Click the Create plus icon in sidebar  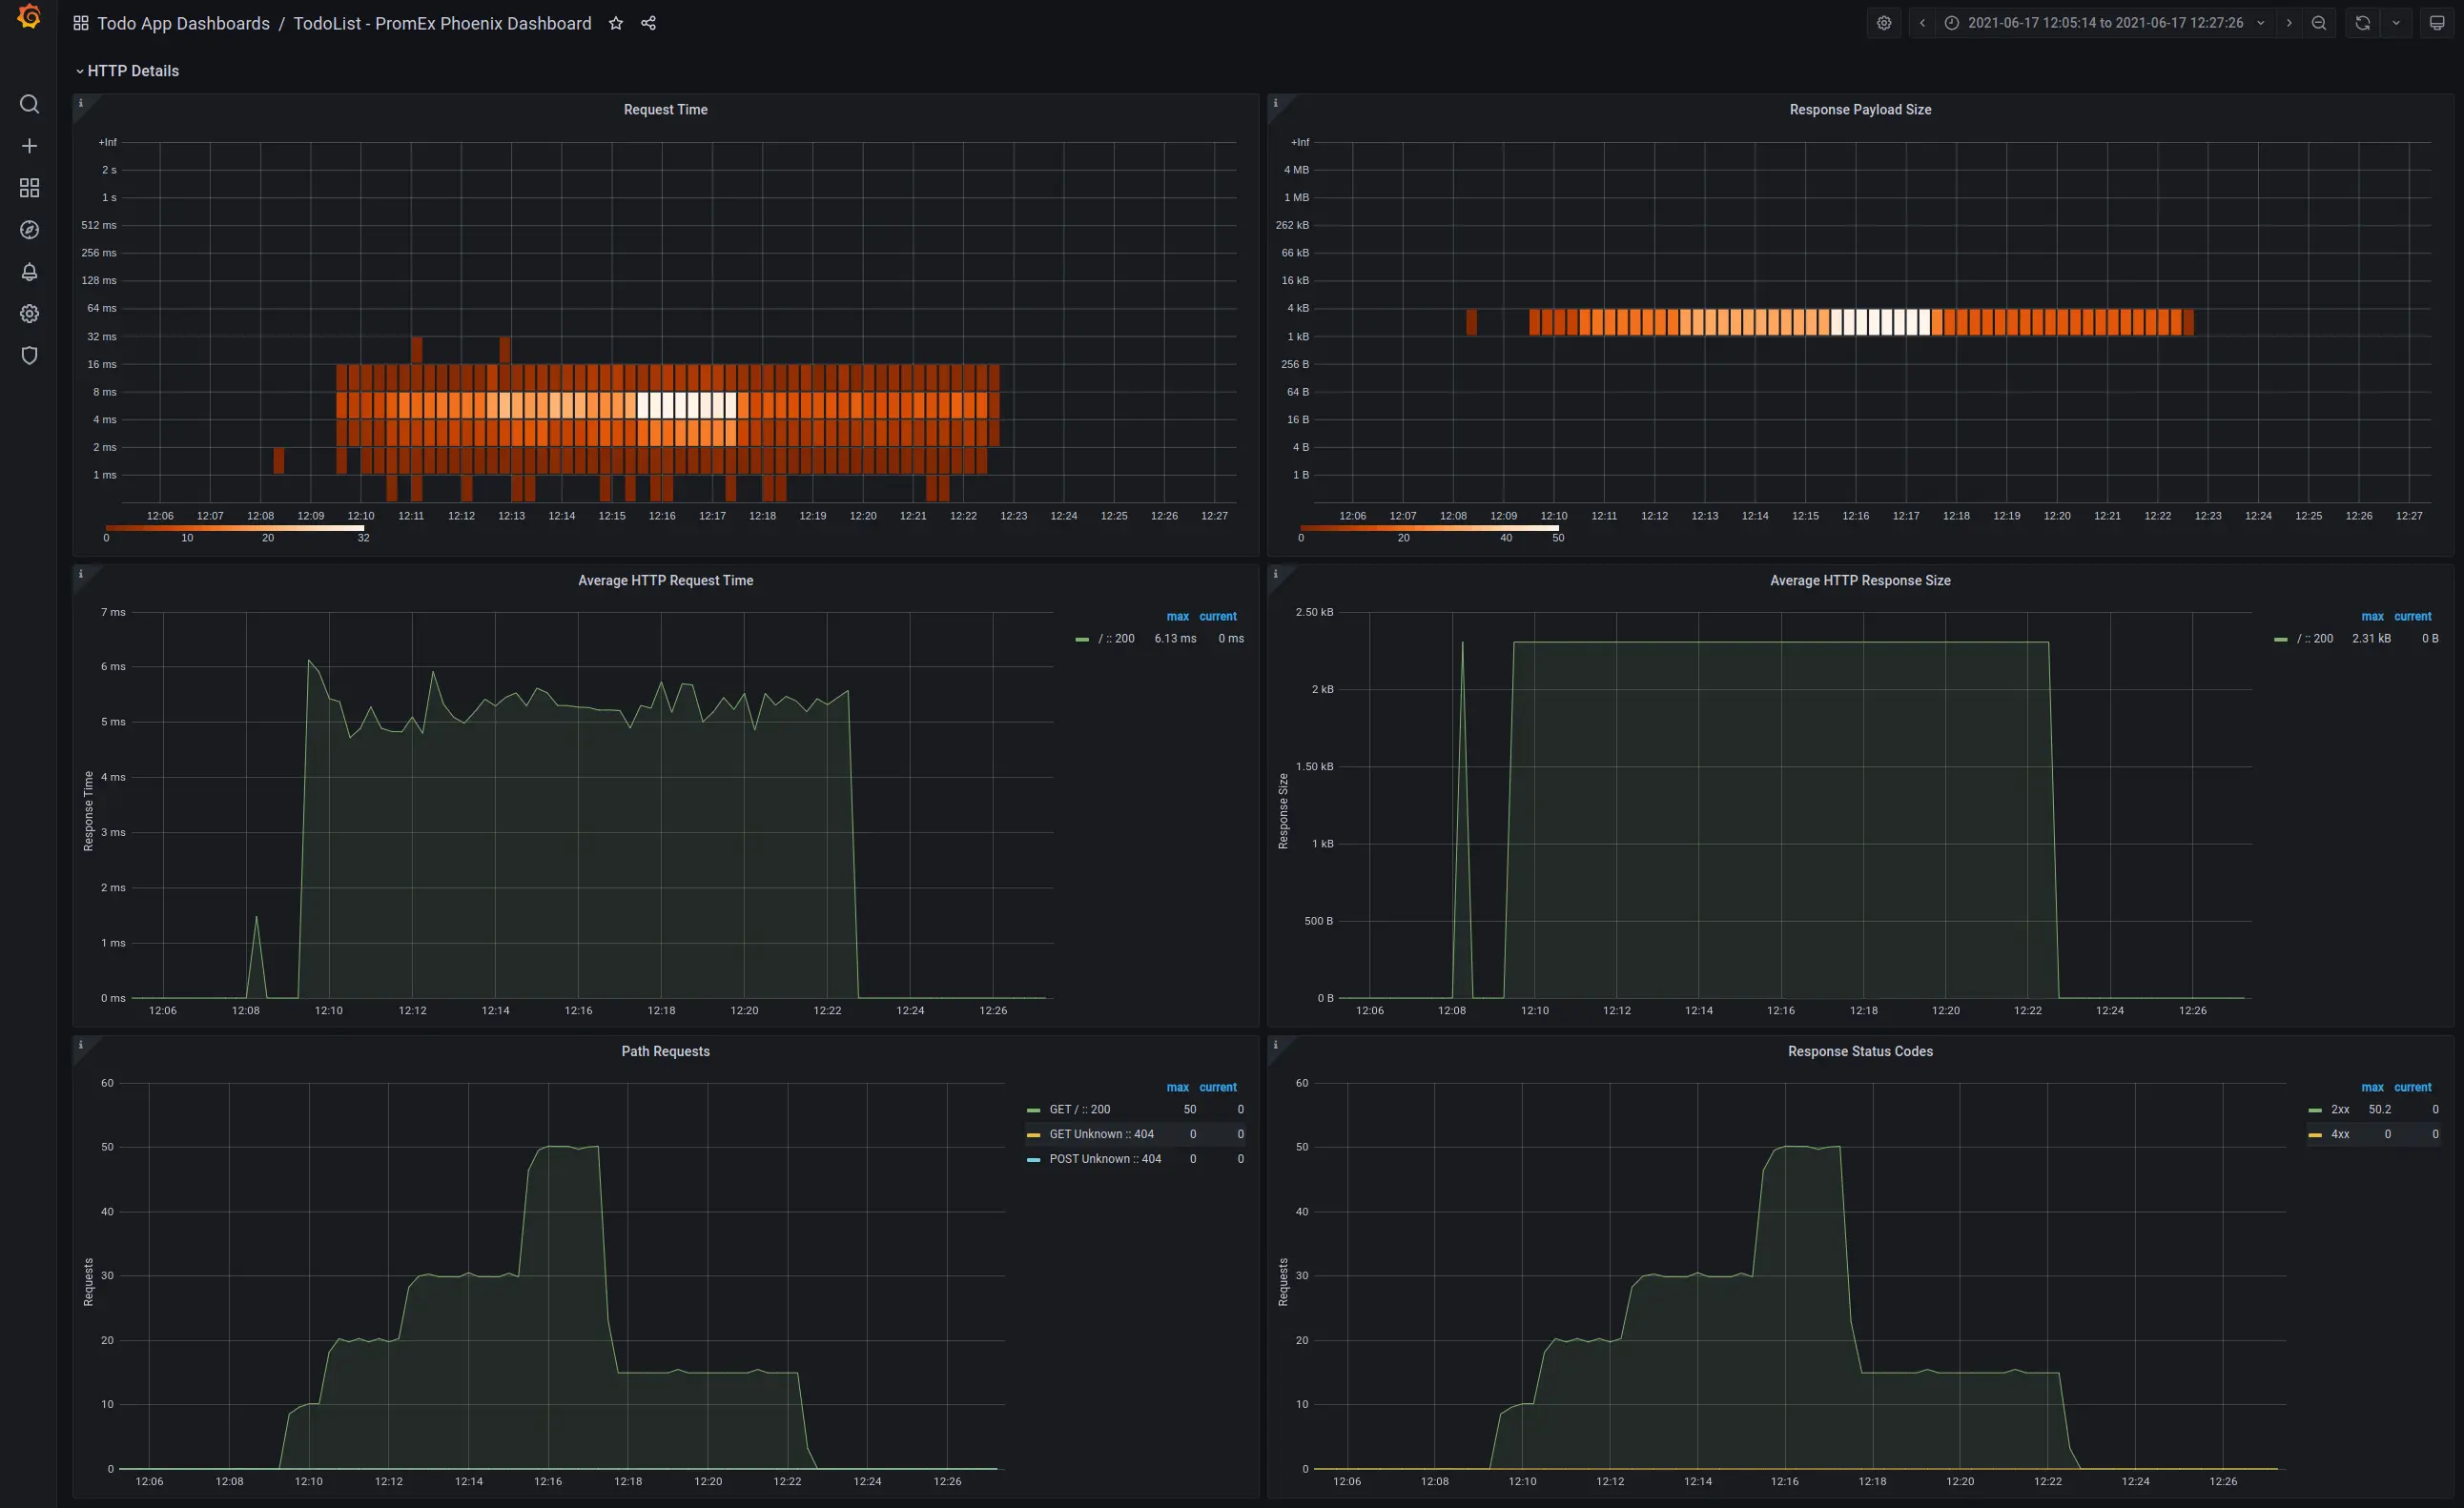coord(29,146)
